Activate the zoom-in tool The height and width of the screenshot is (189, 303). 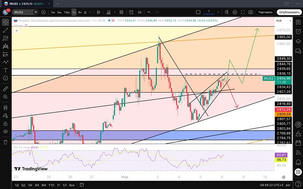(5, 97)
